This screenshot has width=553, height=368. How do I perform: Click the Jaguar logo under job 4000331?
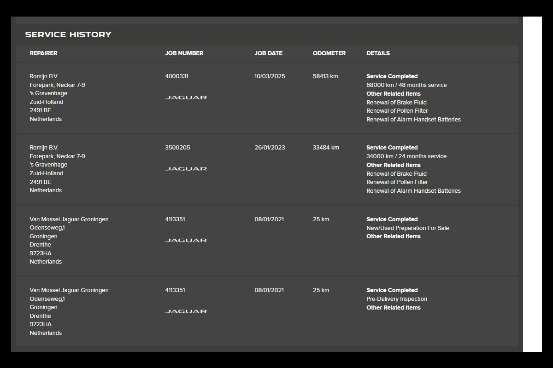pos(186,98)
